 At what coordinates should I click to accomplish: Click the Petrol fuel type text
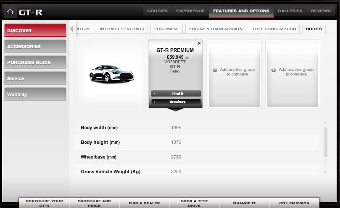(175, 71)
